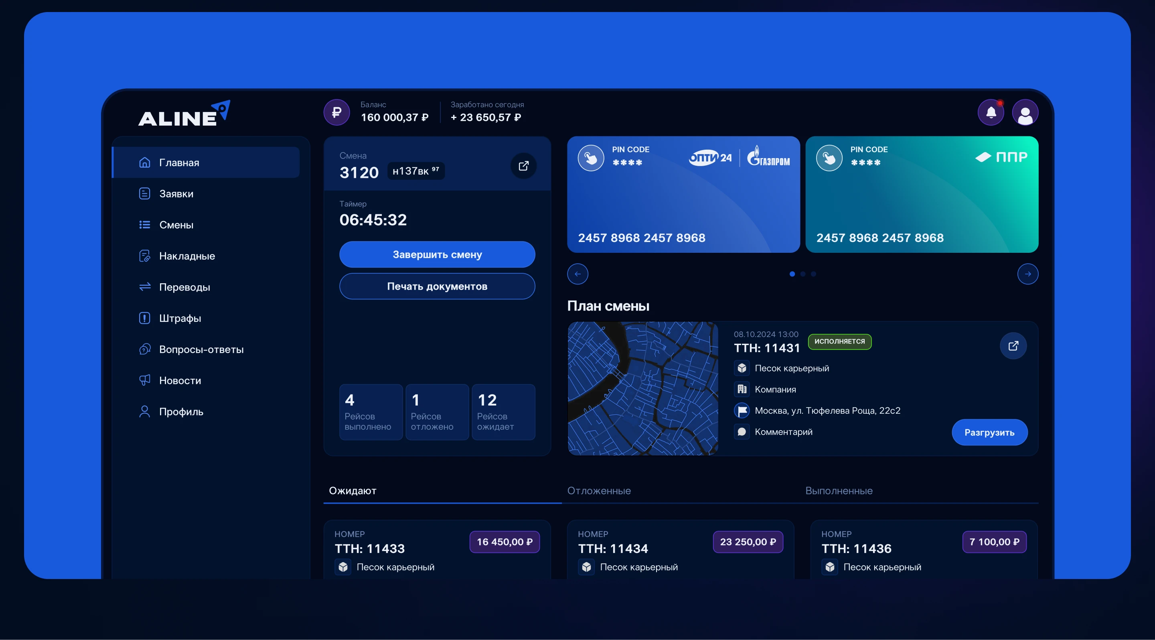Select the third carousel pagination dot
Image resolution: width=1155 pixels, height=640 pixels.
813,274
